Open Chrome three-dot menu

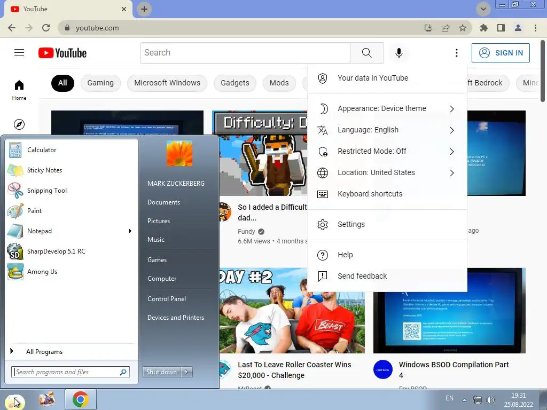point(535,28)
